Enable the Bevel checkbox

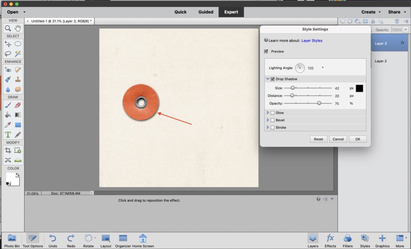[273, 120]
